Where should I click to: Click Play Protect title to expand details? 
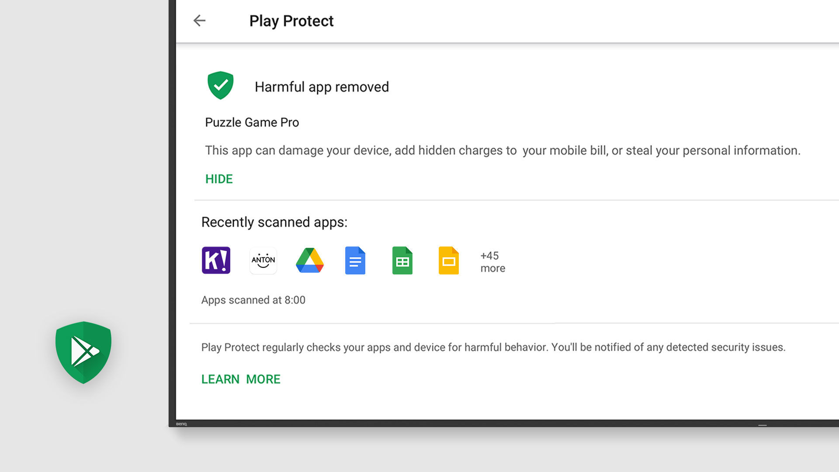click(291, 21)
